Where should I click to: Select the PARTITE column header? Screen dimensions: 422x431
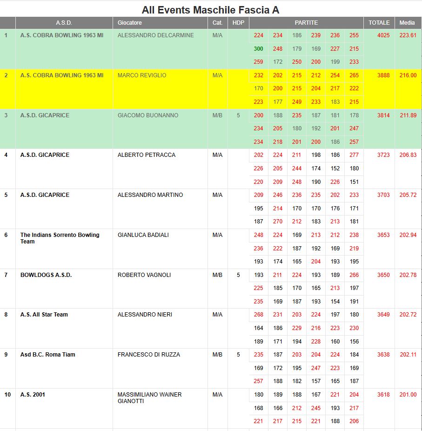(x=306, y=23)
